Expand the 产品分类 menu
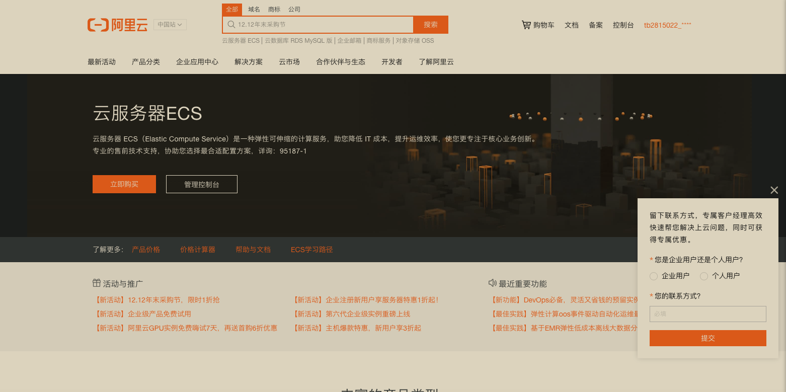The width and height of the screenshot is (786, 392). (146, 62)
